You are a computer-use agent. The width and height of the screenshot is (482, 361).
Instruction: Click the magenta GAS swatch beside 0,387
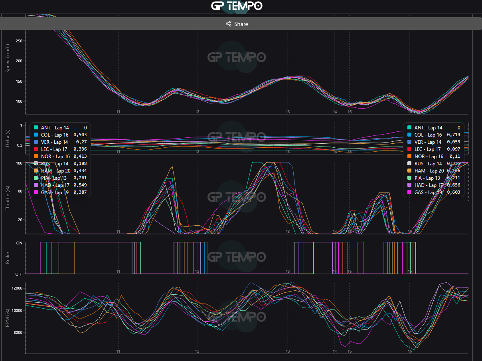click(36, 192)
